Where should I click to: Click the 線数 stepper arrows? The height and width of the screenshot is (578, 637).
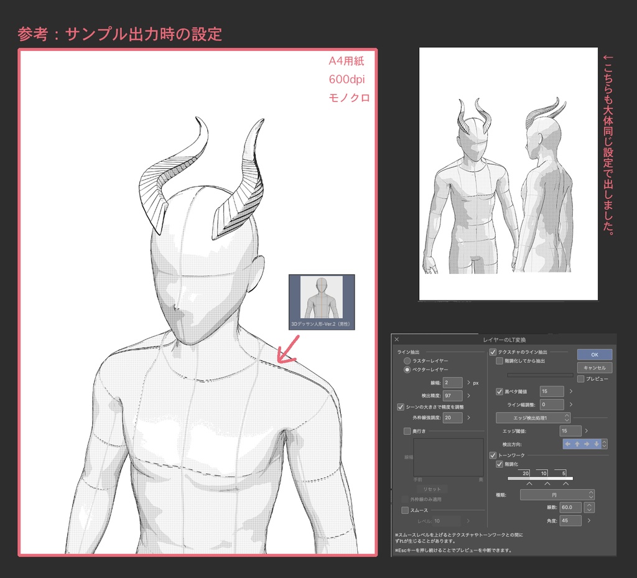(589, 507)
